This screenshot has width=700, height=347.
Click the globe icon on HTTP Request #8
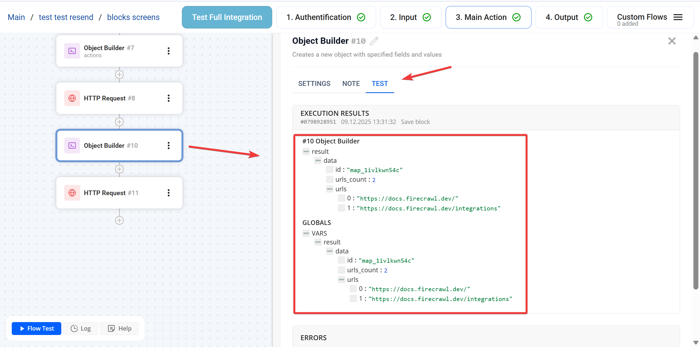coord(72,98)
